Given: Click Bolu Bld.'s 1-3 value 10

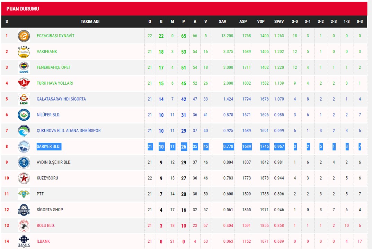Looking at the screenshot, I should [347, 225].
